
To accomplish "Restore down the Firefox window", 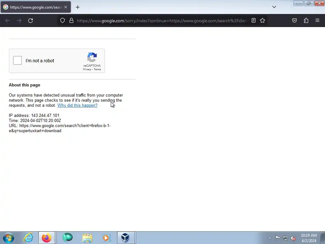I will pyautogui.click(x=309, y=3).
